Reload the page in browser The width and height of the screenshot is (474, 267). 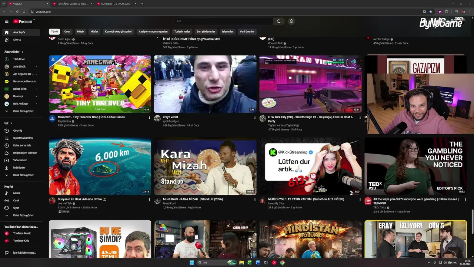click(x=17, y=11)
